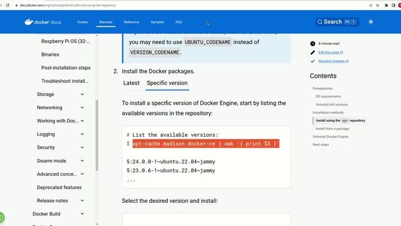
Task: Jump to Uninstall old versions section
Action: pyautogui.click(x=331, y=105)
